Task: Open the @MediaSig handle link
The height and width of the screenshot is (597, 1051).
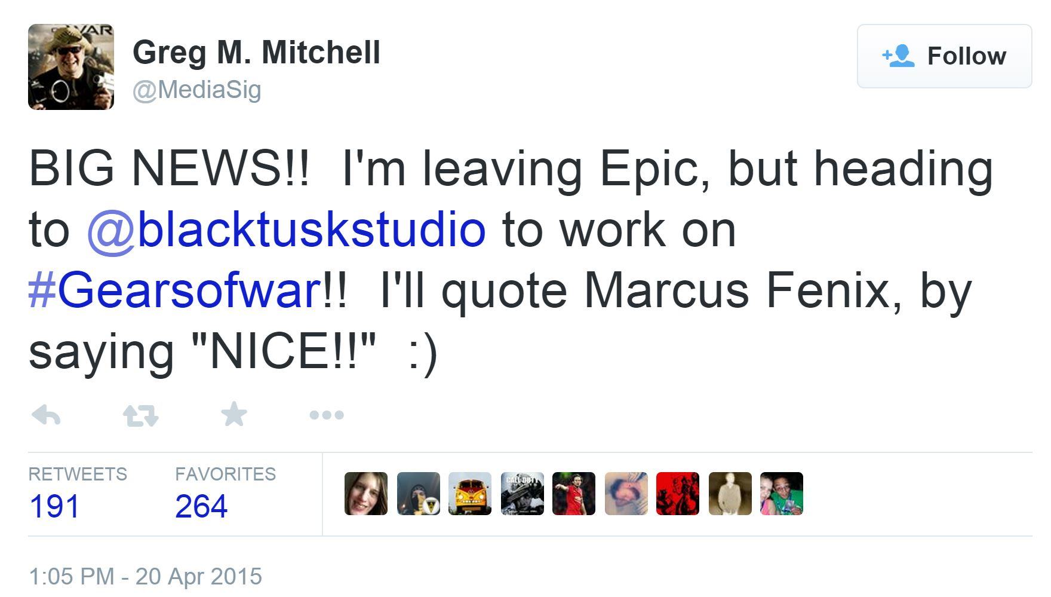Action: coord(196,90)
